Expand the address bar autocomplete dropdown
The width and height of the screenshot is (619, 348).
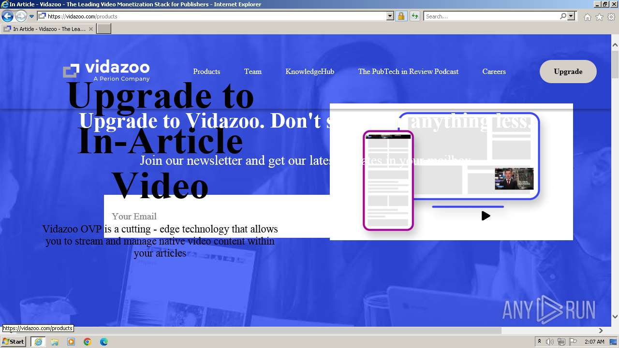point(390,16)
